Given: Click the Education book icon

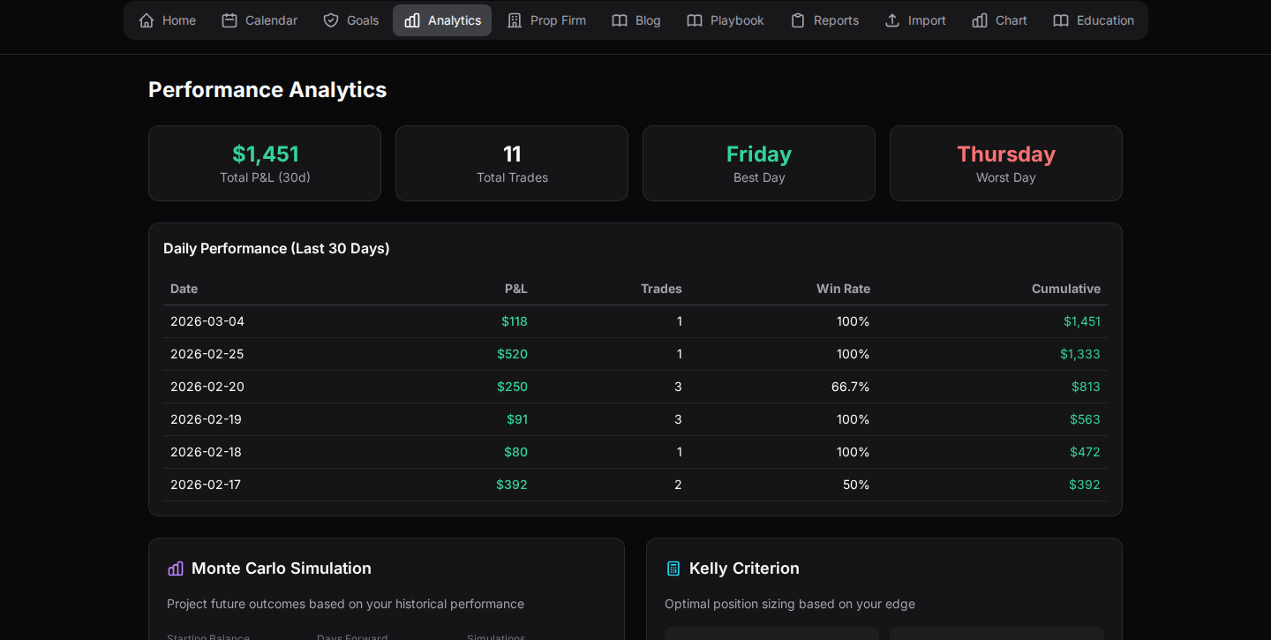Looking at the screenshot, I should tap(1060, 19).
